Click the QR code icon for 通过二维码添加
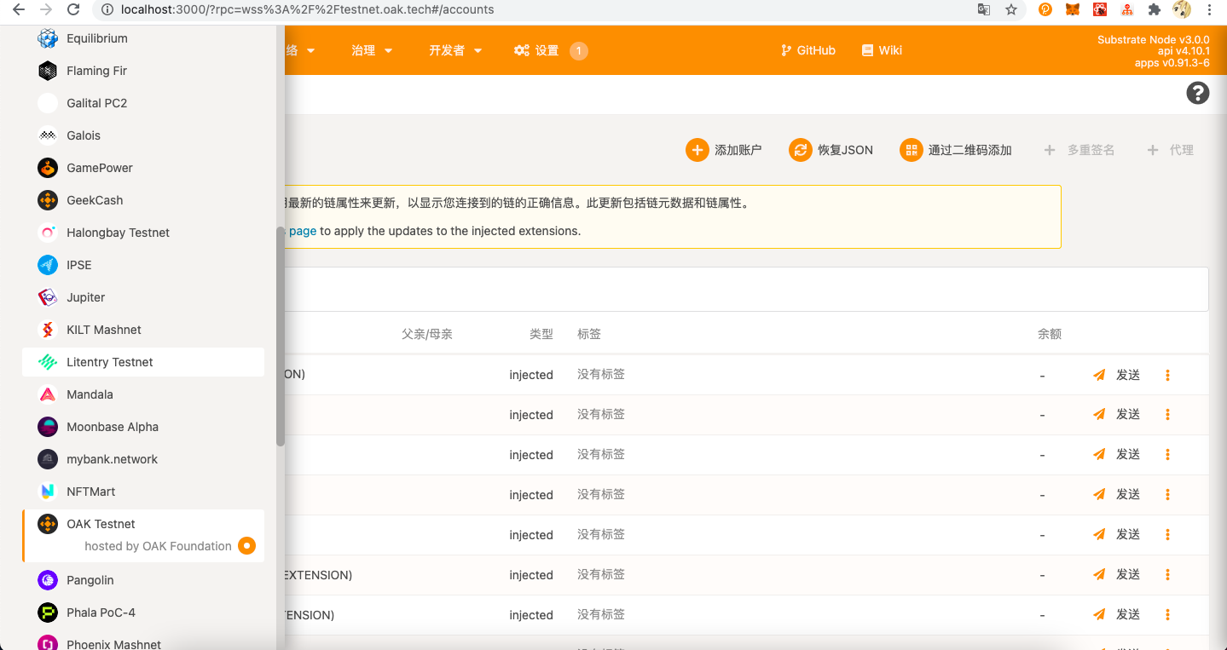Screen dimensions: 1227x650 pyautogui.click(x=911, y=150)
